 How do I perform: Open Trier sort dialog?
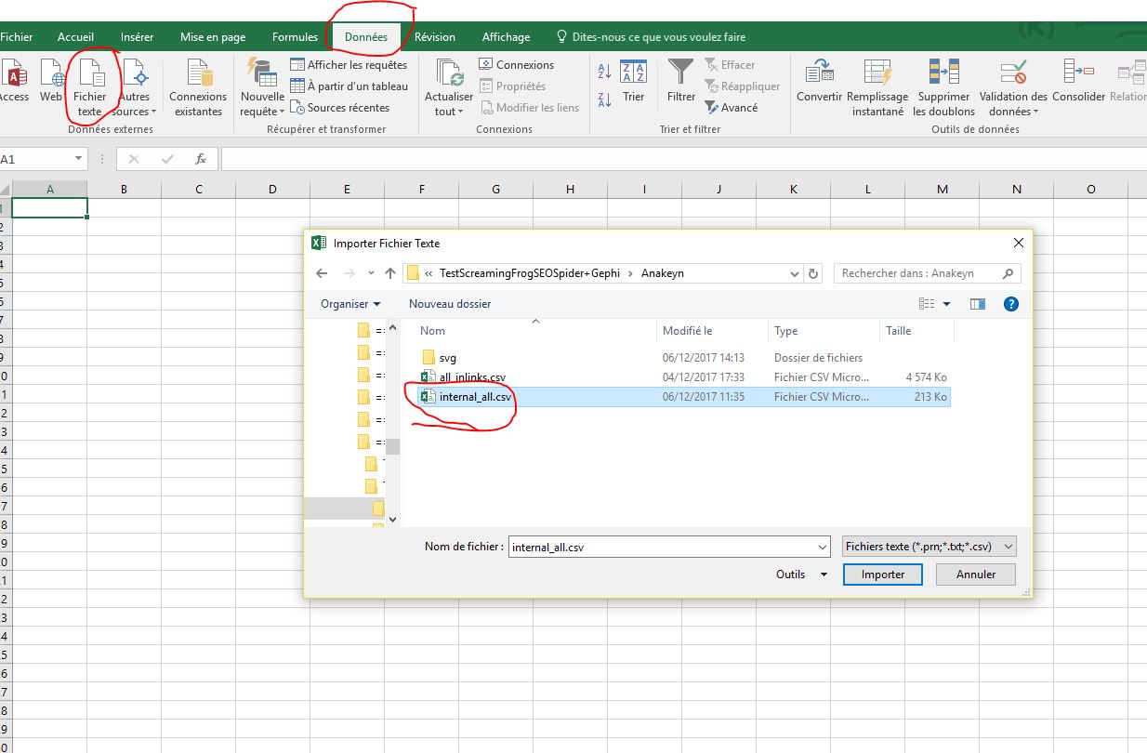[x=634, y=81]
